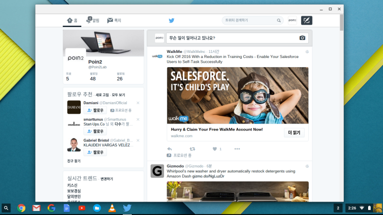Open trend 키스신
383x215 pixels.
72,185
